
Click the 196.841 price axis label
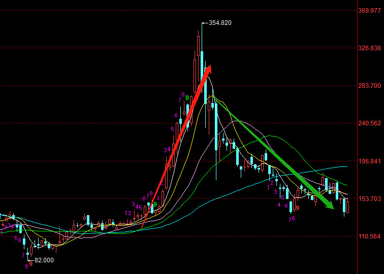[x=370, y=161]
